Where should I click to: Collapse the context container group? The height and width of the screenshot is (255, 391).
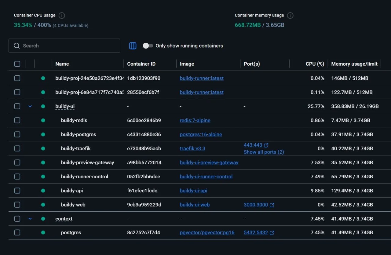tap(30, 219)
